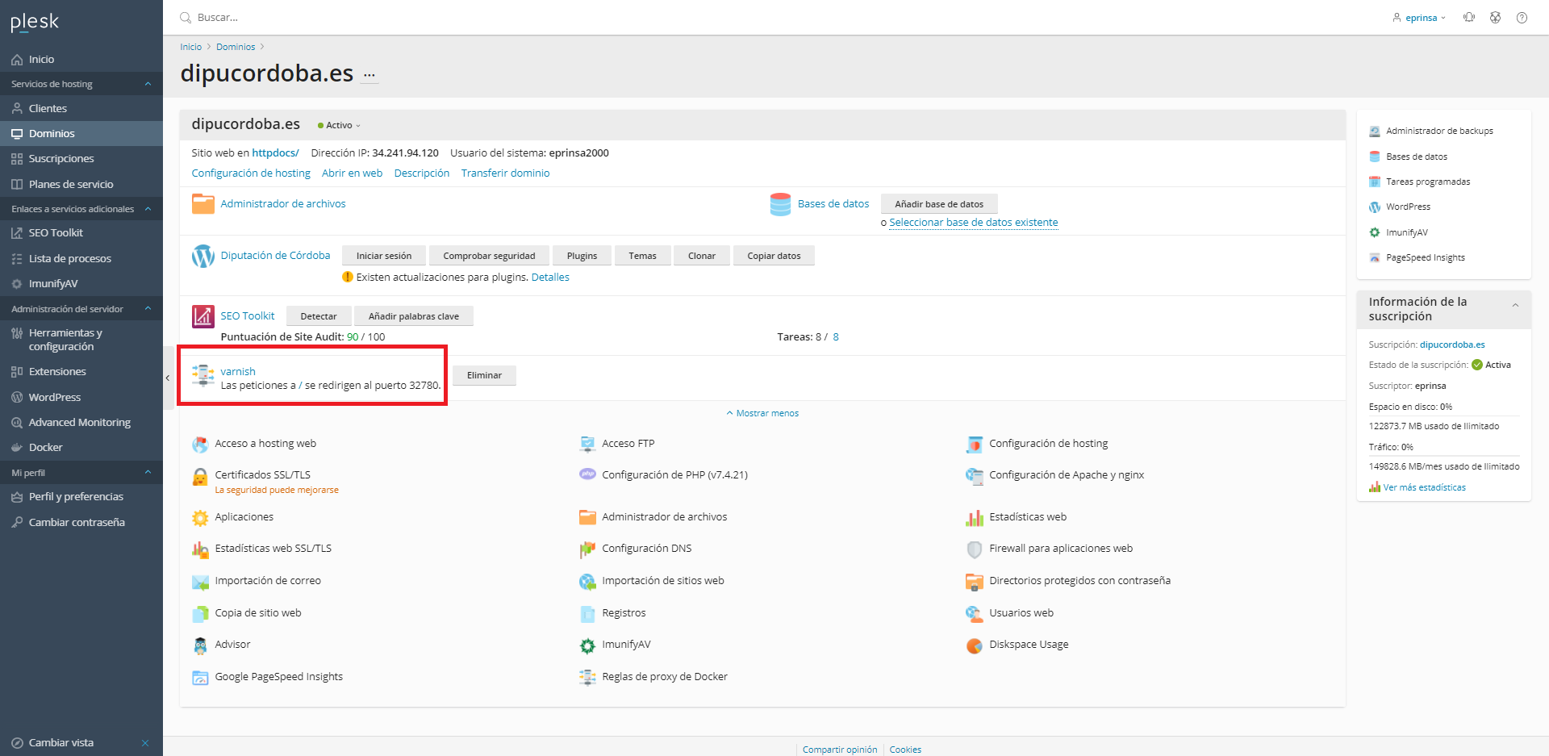Screen dimensions: 1549x756
Task: Go to Docker in the sidebar menu
Action: tap(45, 448)
